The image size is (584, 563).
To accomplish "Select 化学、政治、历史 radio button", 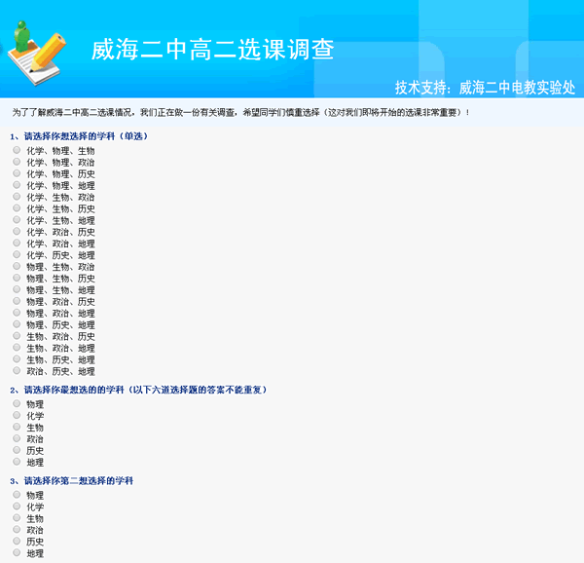I will [x=17, y=231].
